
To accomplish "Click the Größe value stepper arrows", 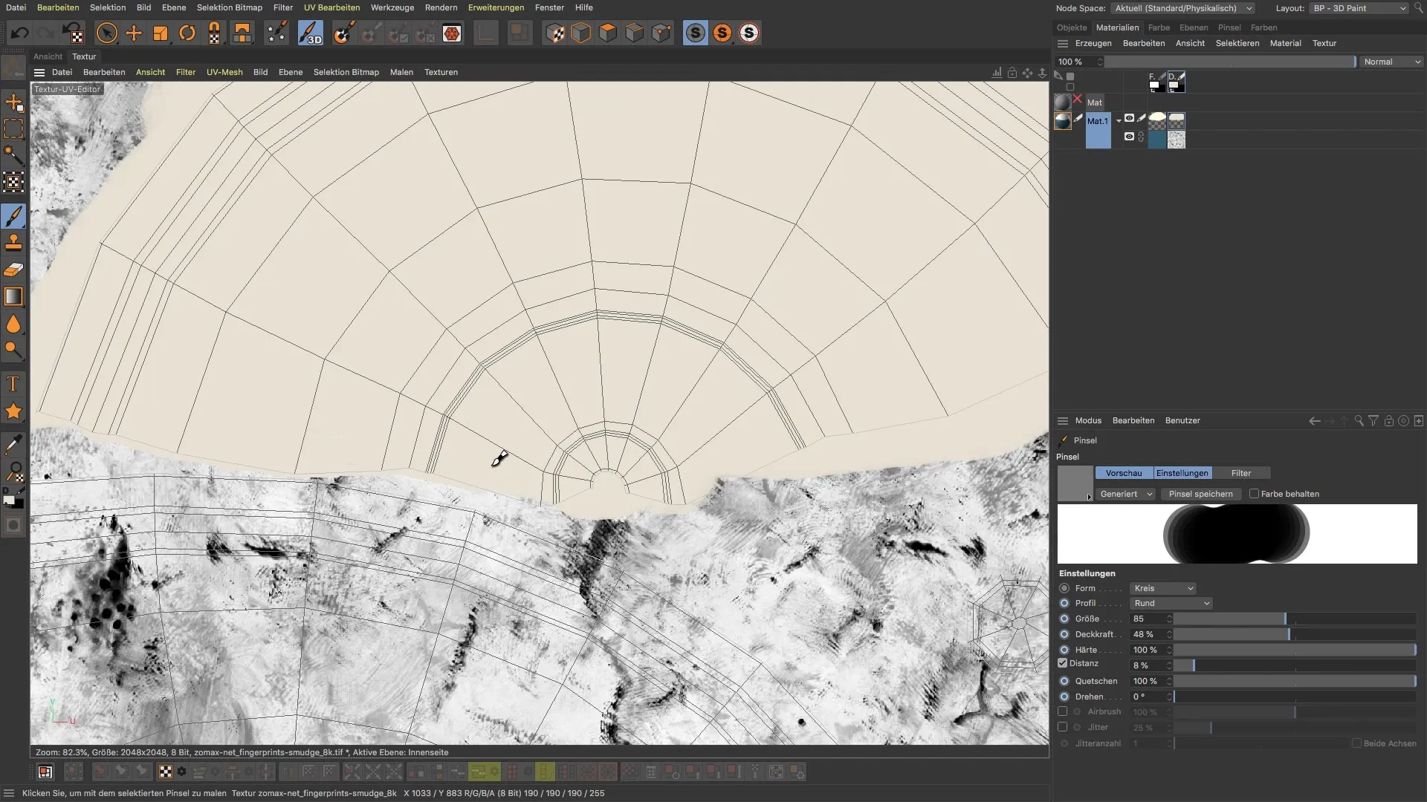I will pos(1169,619).
